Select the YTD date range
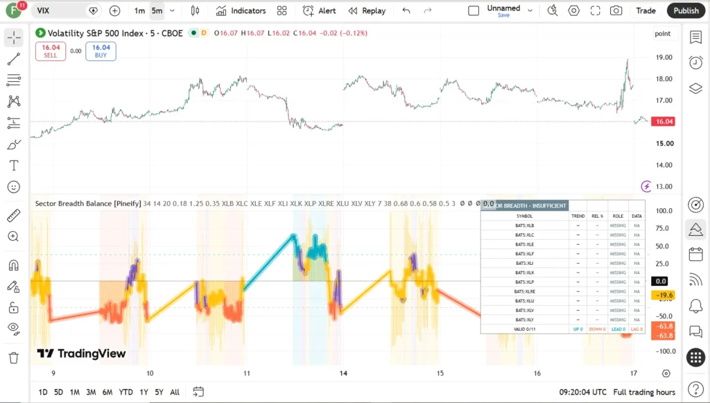The image size is (710, 403). 126,392
